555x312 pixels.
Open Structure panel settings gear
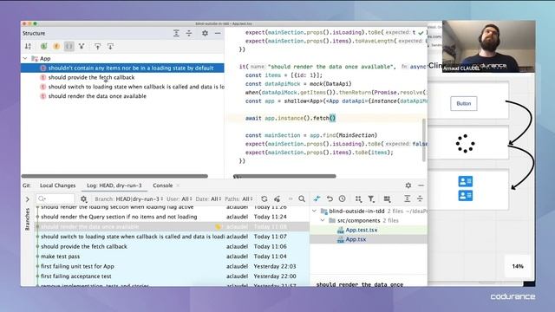205,33
